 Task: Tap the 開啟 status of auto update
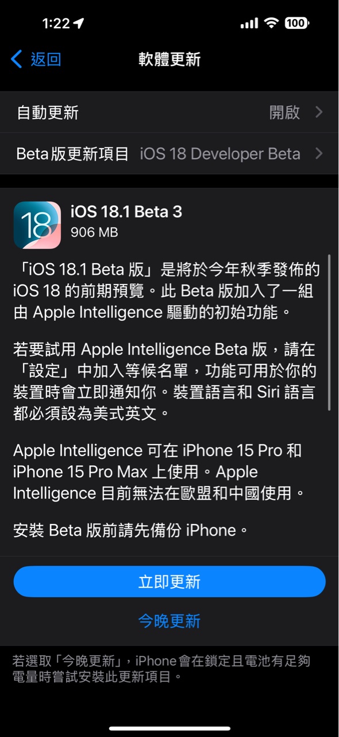click(x=285, y=112)
